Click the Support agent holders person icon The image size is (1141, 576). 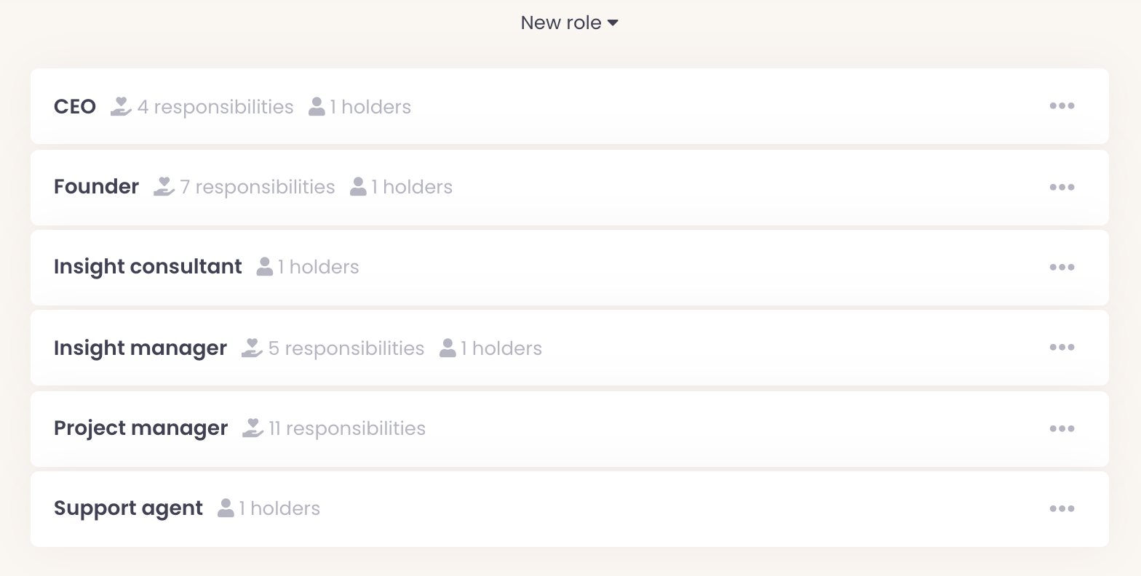point(226,508)
